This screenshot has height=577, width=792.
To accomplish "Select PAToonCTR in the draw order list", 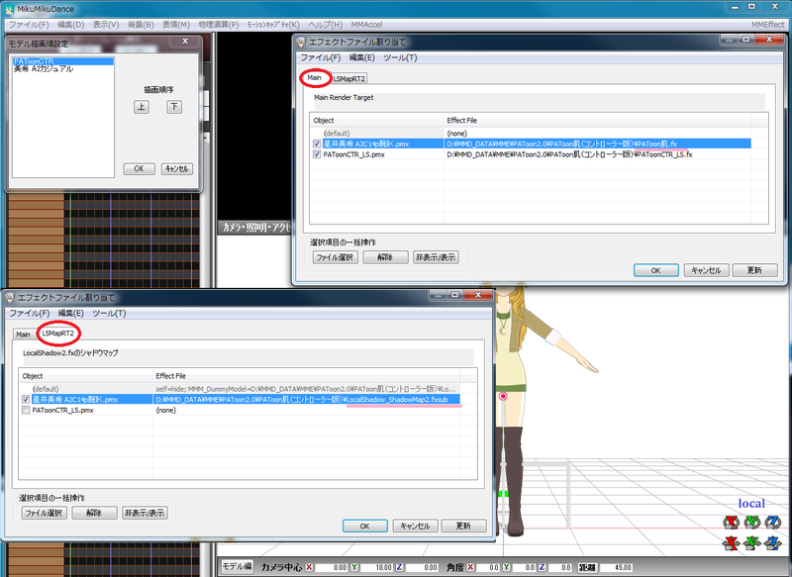I will (62, 61).
